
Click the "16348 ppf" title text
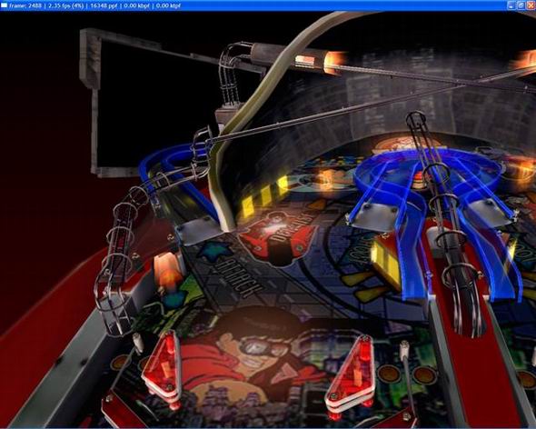click(x=104, y=5)
